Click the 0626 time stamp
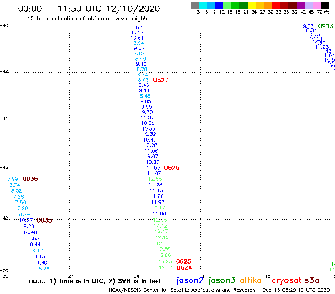Image resolution: width=335 pixels, height=294 pixels. 172,168
